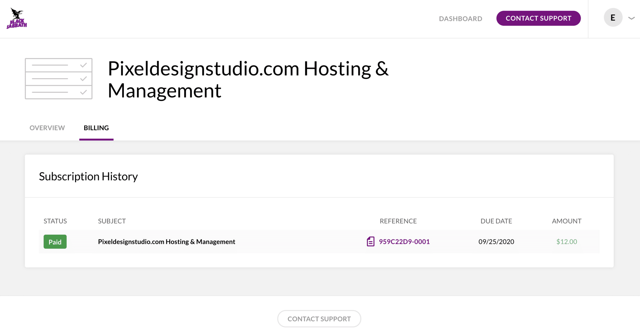This screenshot has width=640, height=333.
Task: Switch to the Overview tab
Action: click(x=47, y=128)
